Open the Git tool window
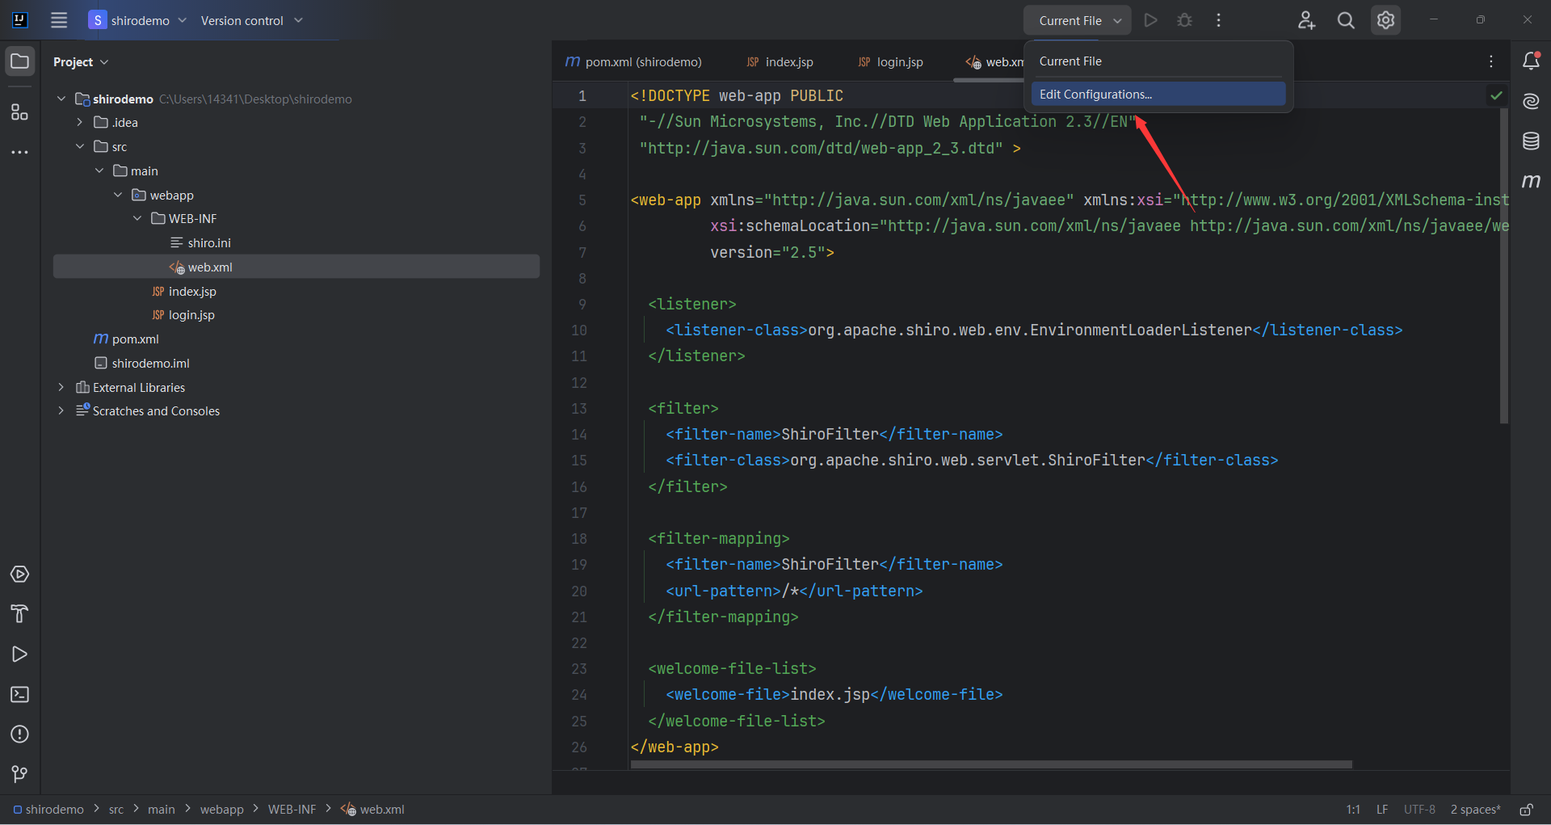 click(x=19, y=774)
